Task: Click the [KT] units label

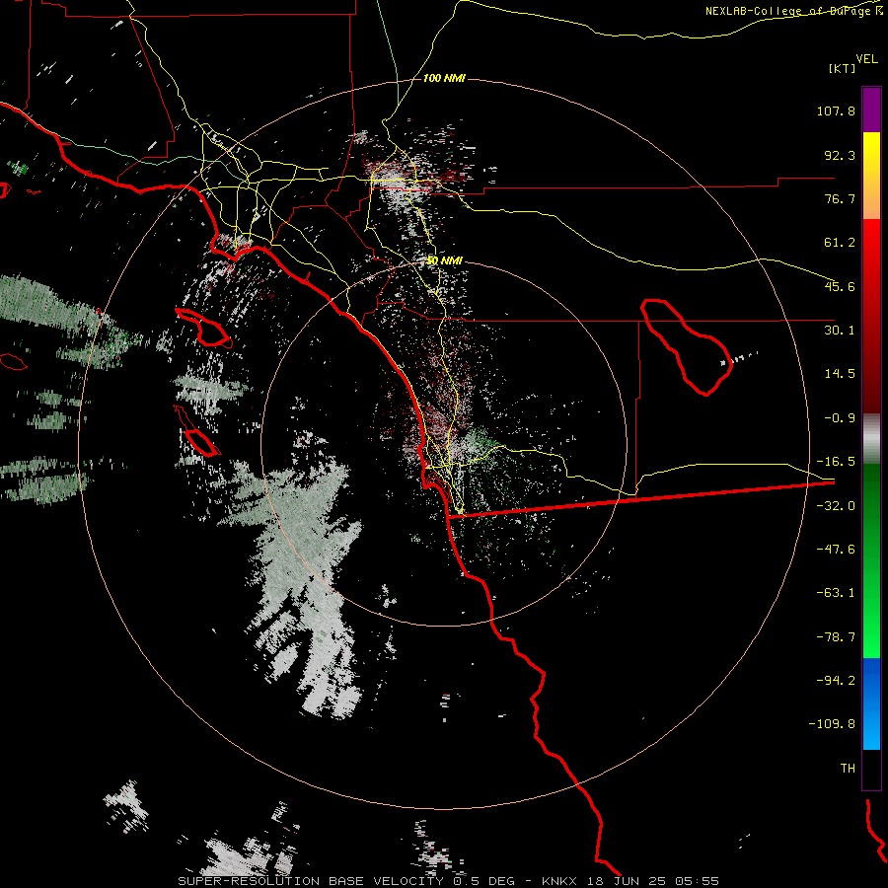Action: coord(843,68)
